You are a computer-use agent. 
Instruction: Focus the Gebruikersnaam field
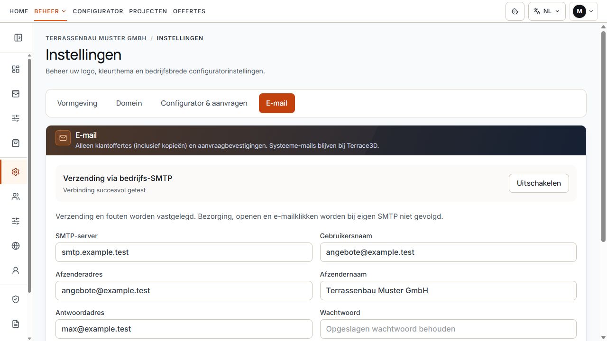pos(448,252)
